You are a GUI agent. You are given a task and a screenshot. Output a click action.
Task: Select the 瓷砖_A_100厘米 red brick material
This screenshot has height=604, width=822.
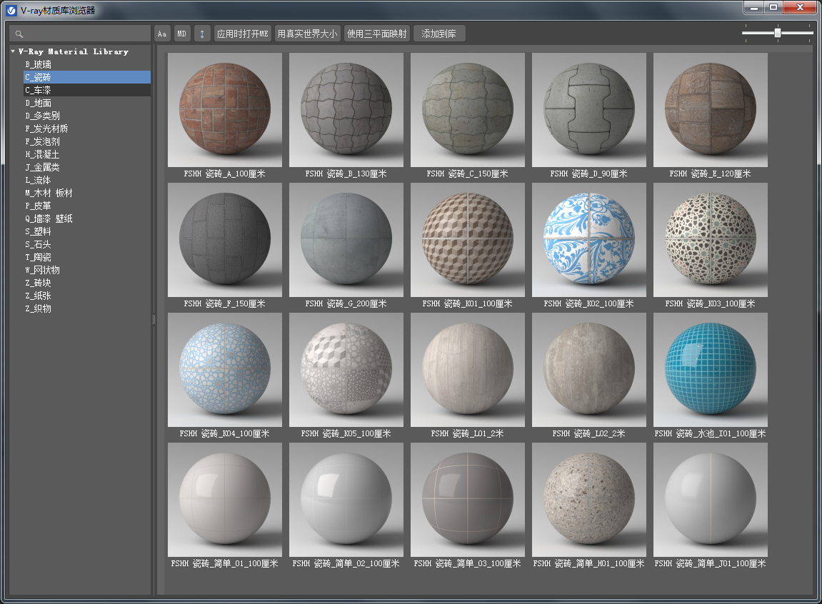(x=225, y=110)
